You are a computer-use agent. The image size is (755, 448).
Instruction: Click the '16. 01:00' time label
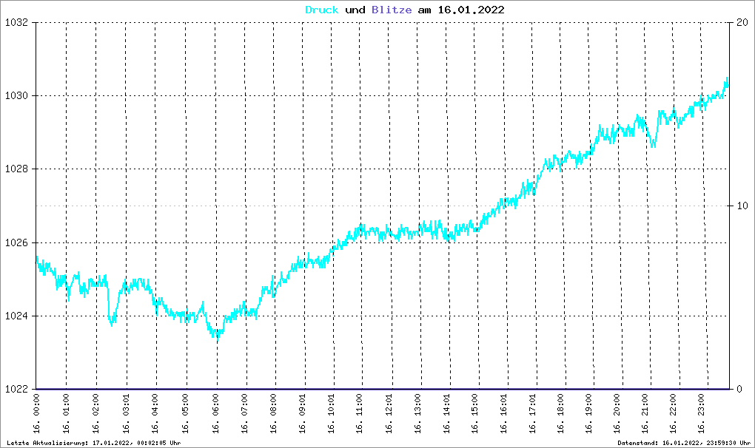pyautogui.click(x=66, y=413)
